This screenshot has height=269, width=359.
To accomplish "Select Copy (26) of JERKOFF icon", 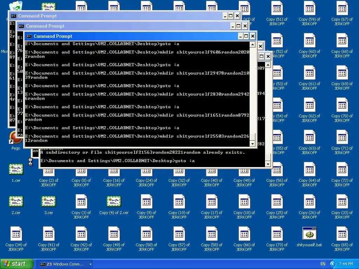I will (309, 201).
